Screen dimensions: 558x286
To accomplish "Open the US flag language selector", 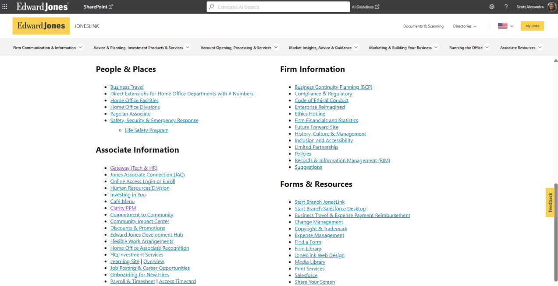I will (502, 26).
